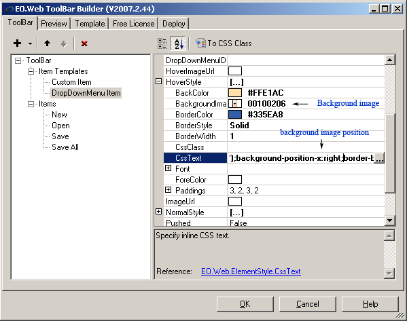The width and height of the screenshot is (407, 321).
Task: Click property grid scroll down arrow
Action: pyautogui.click(x=389, y=221)
